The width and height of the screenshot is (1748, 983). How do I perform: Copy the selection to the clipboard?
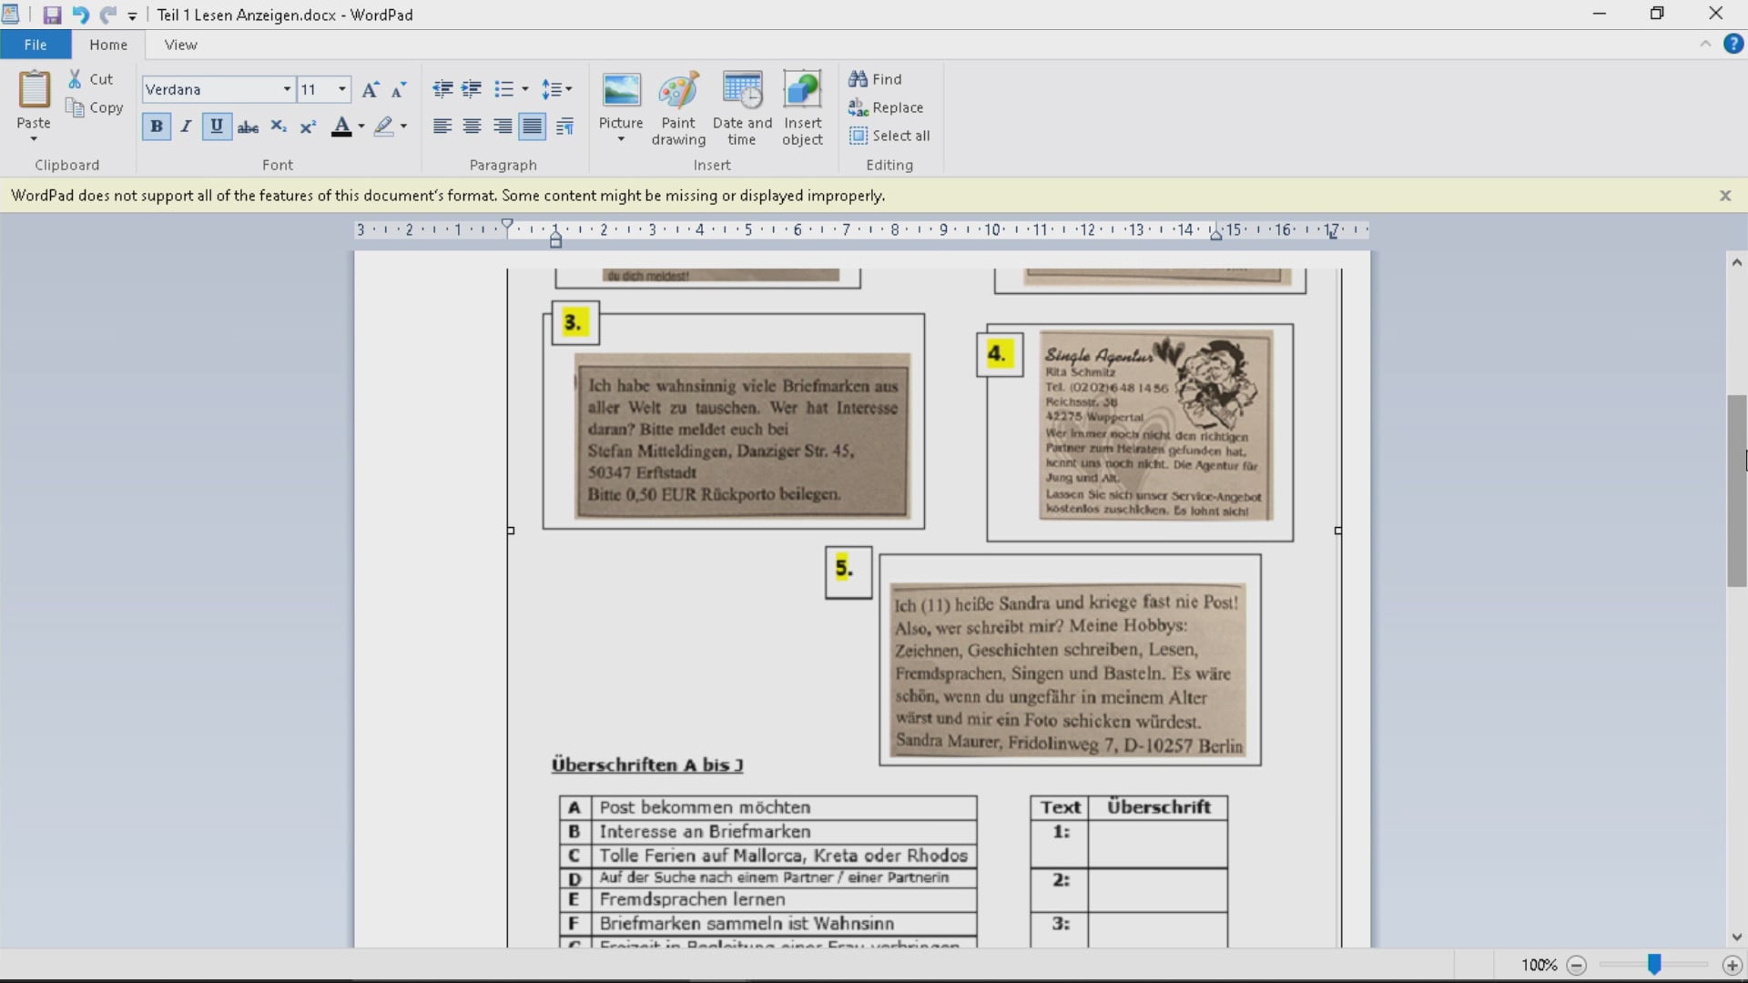pyautogui.click(x=95, y=107)
